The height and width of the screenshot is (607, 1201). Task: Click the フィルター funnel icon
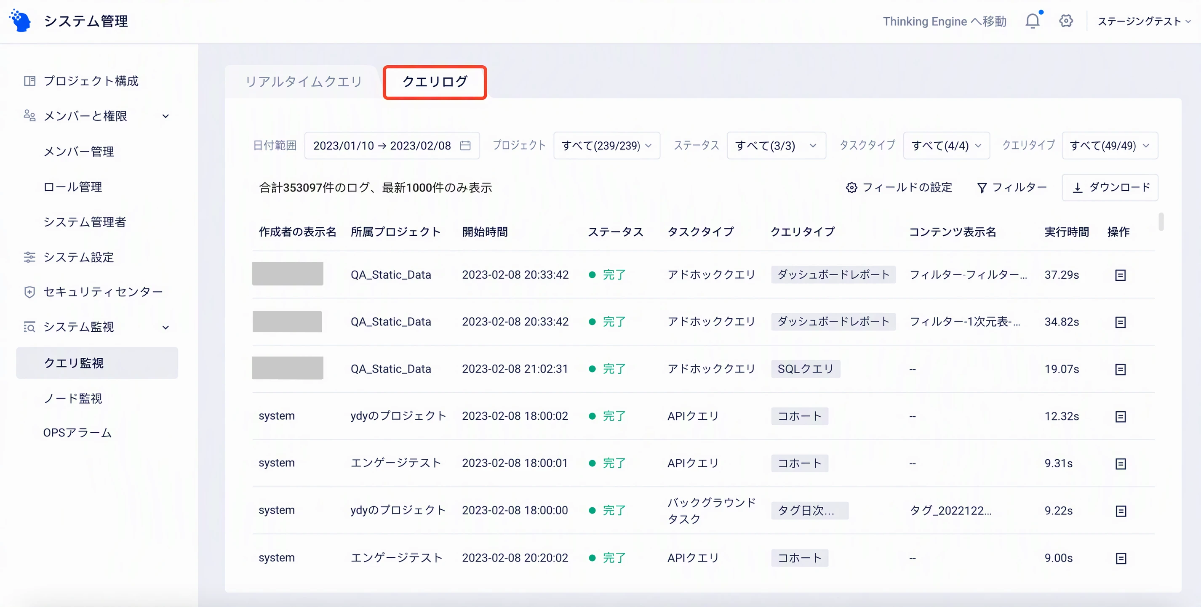982,187
